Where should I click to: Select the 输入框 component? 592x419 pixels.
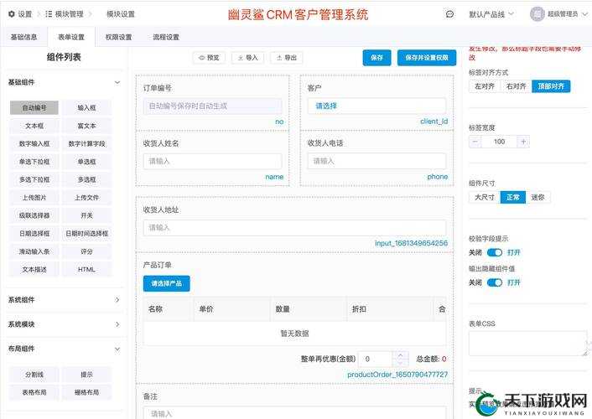pyautogui.click(x=87, y=107)
